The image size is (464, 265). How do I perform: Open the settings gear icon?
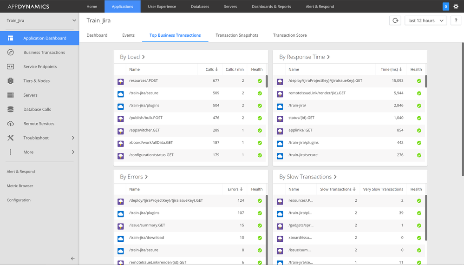[x=456, y=6]
